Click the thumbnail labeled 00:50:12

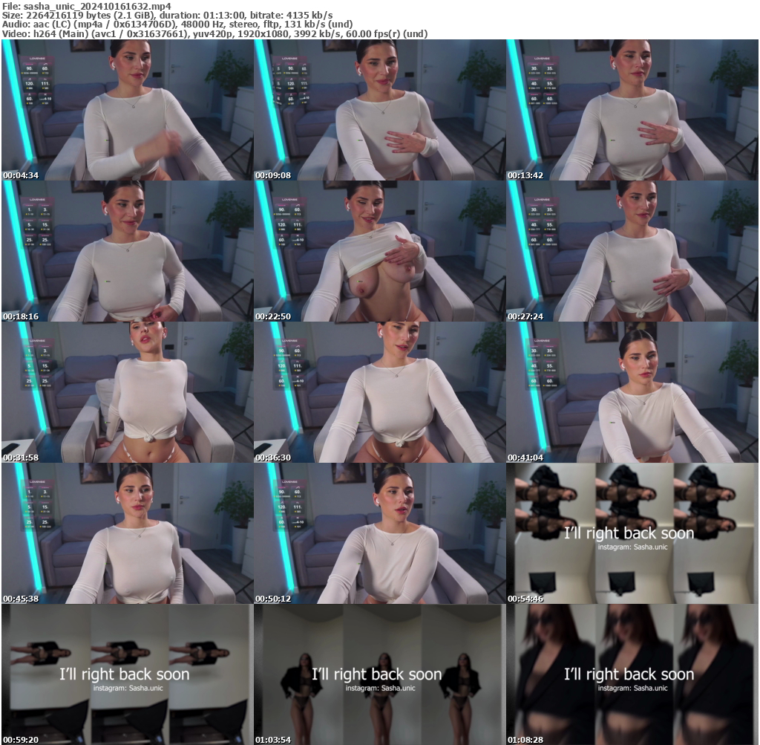point(379,533)
